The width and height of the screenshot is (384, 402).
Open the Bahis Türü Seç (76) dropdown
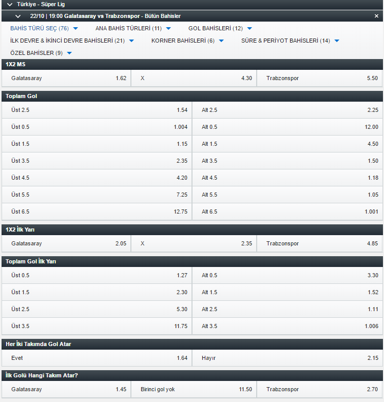[x=75, y=28]
